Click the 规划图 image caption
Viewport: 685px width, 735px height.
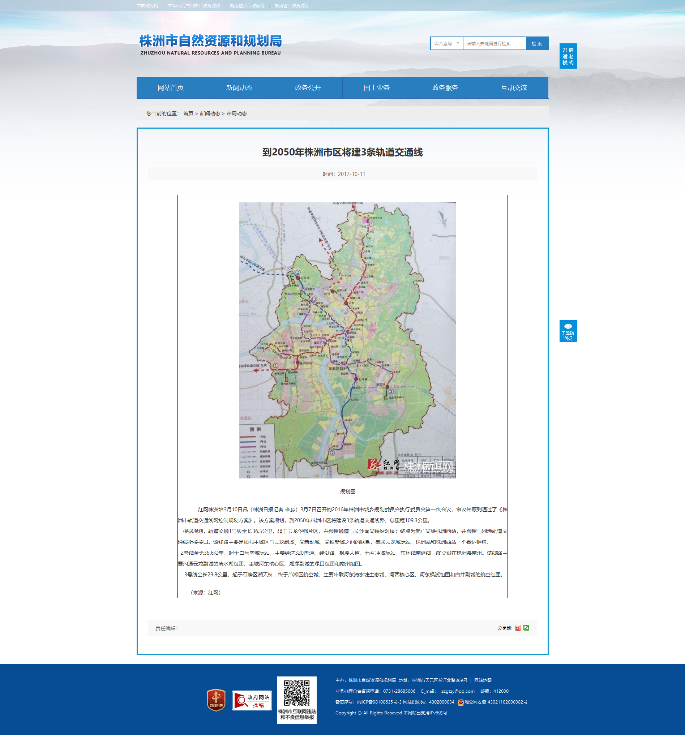coord(347,491)
